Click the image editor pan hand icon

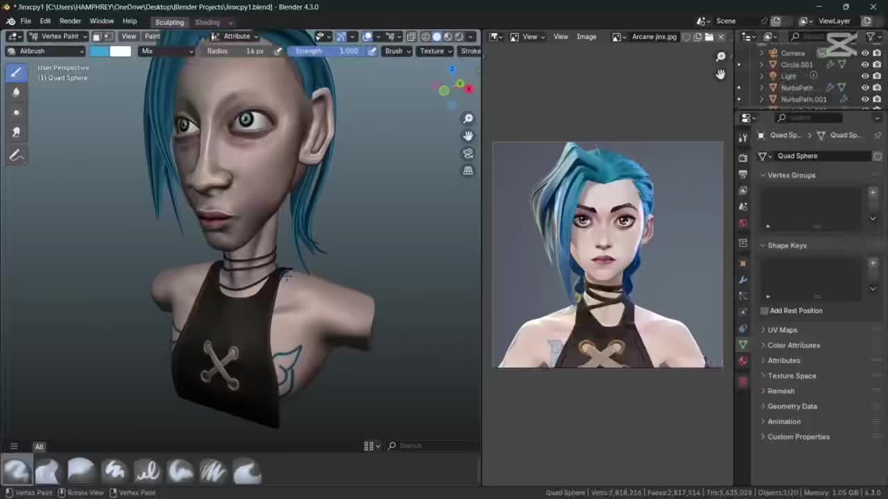point(721,74)
